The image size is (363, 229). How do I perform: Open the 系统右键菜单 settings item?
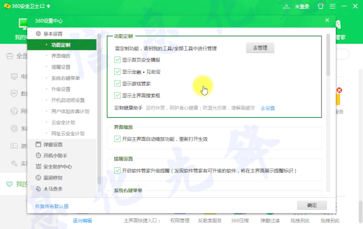pyautogui.click(x=65, y=78)
